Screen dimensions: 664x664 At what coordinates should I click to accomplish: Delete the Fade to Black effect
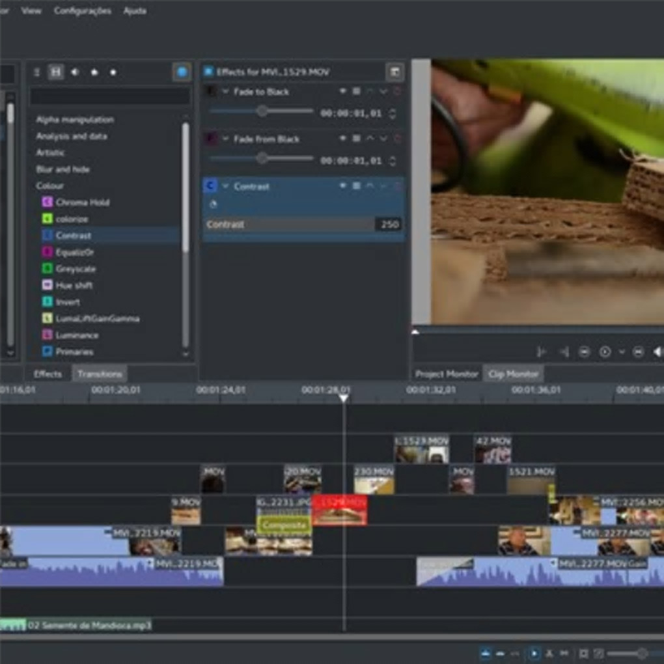[397, 92]
